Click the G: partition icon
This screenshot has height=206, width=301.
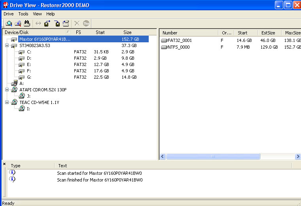coord(21,77)
